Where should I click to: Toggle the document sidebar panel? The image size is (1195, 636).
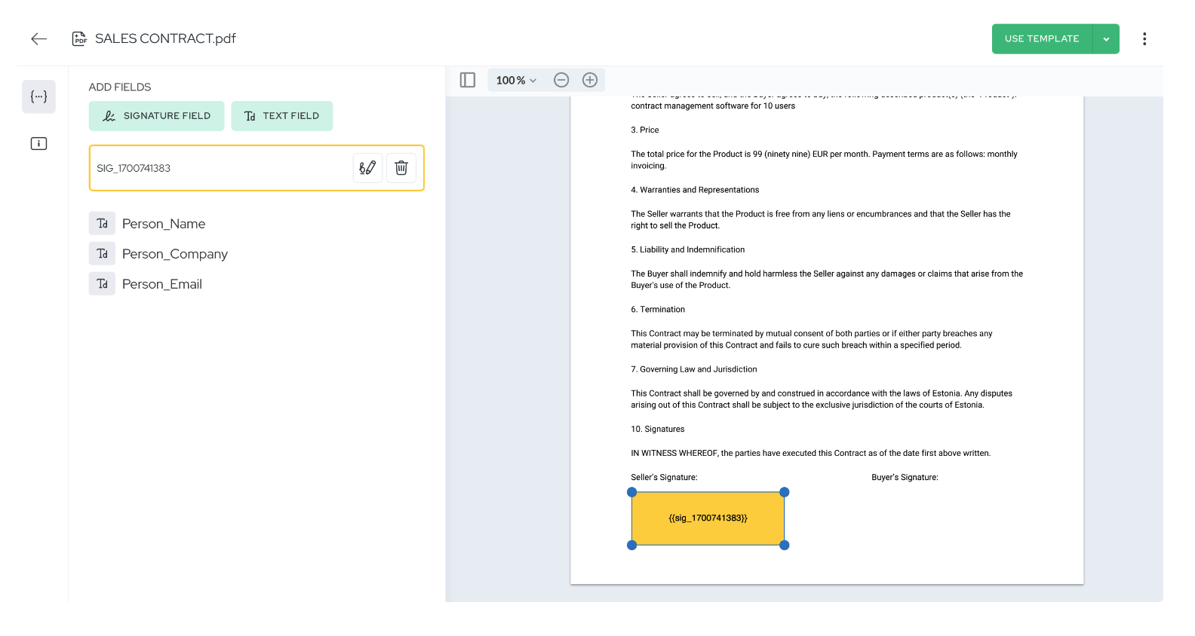pyautogui.click(x=468, y=80)
